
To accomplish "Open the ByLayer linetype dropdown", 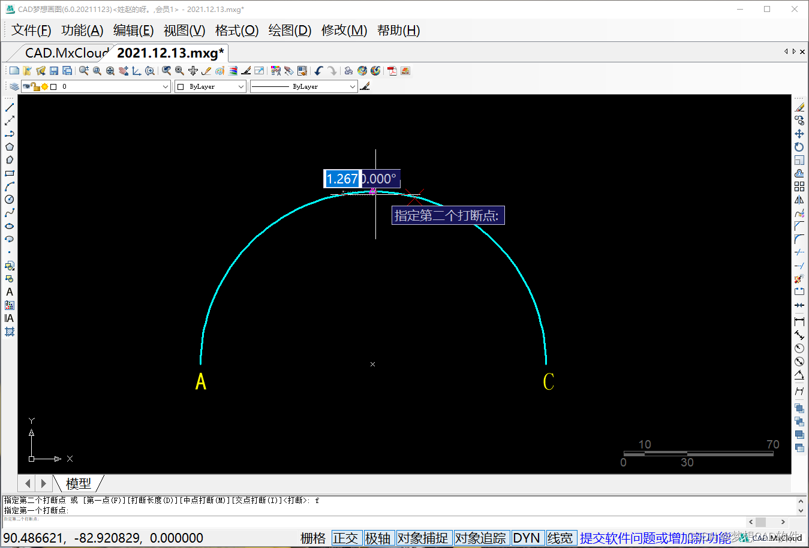I will pyautogui.click(x=352, y=87).
